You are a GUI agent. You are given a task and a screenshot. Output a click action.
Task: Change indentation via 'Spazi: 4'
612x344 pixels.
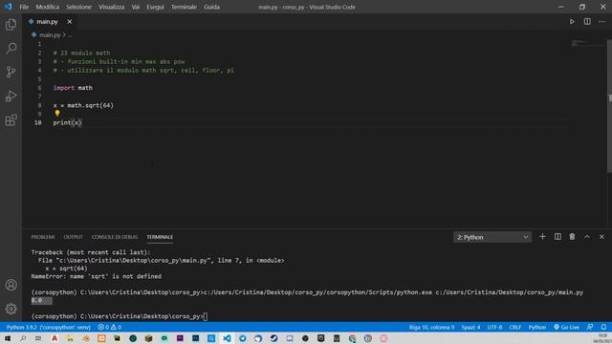pos(470,327)
